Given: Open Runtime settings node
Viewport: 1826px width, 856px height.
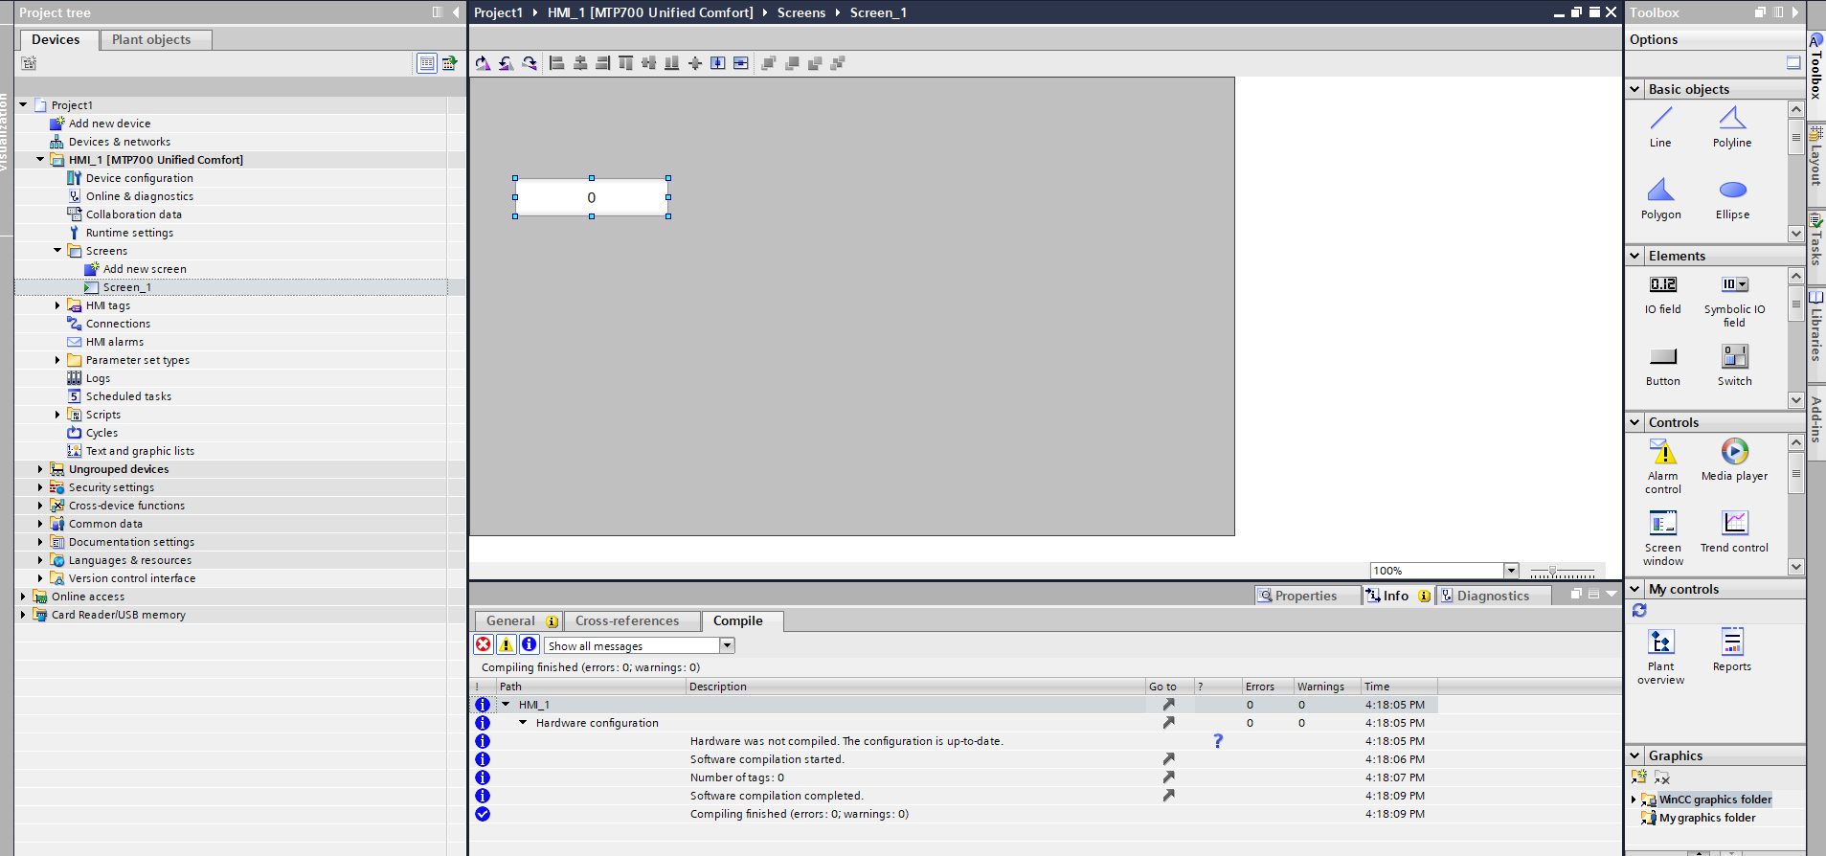Looking at the screenshot, I should coord(129,233).
